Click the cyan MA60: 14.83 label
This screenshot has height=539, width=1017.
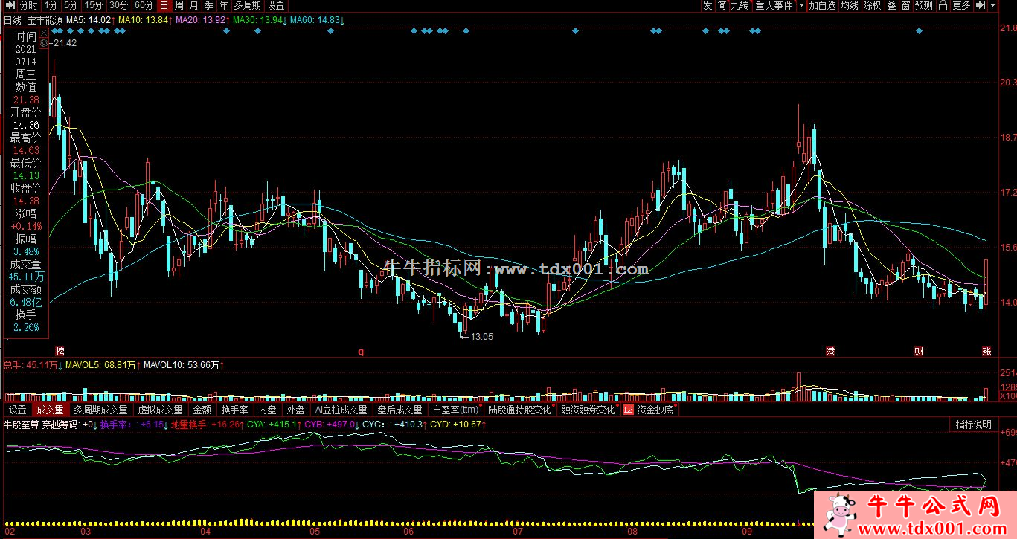[315, 20]
